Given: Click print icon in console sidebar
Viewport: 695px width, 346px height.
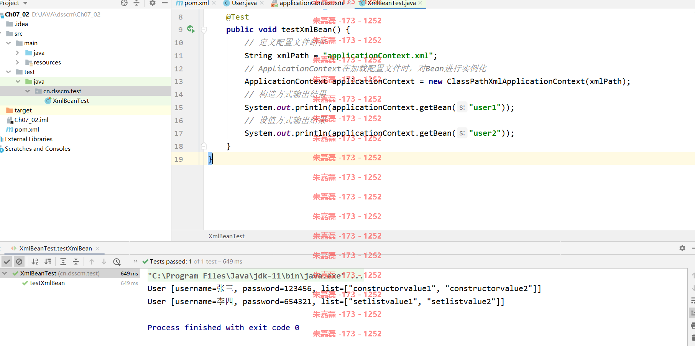Looking at the screenshot, I should [693, 326].
